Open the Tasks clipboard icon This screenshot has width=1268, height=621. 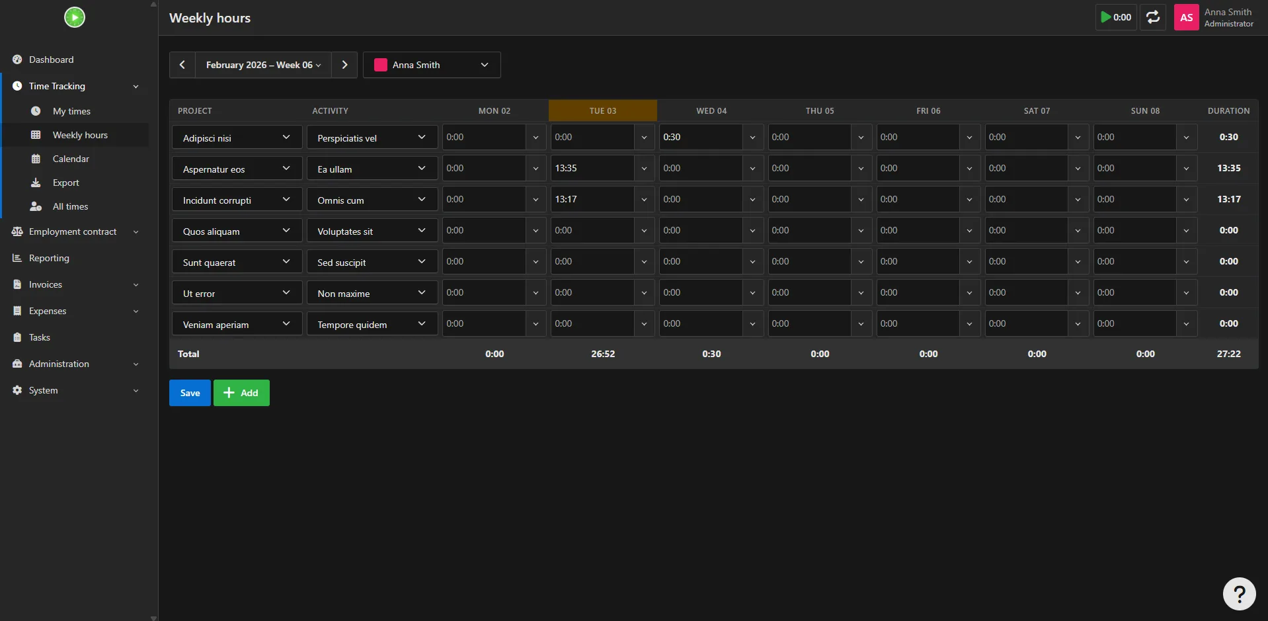pos(17,337)
